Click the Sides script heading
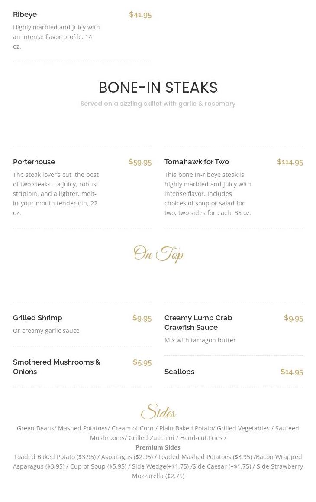The image size is (316, 502). click(x=158, y=412)
